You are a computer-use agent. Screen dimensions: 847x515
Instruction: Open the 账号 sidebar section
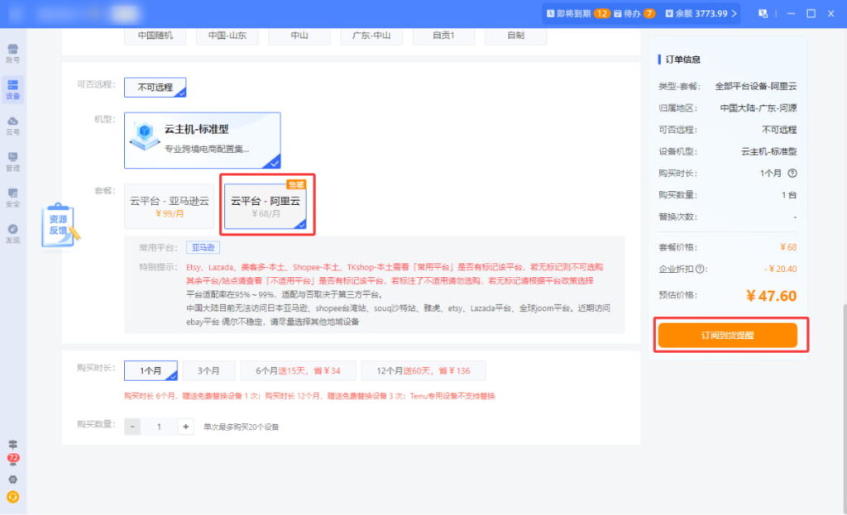tap(13, 54)
